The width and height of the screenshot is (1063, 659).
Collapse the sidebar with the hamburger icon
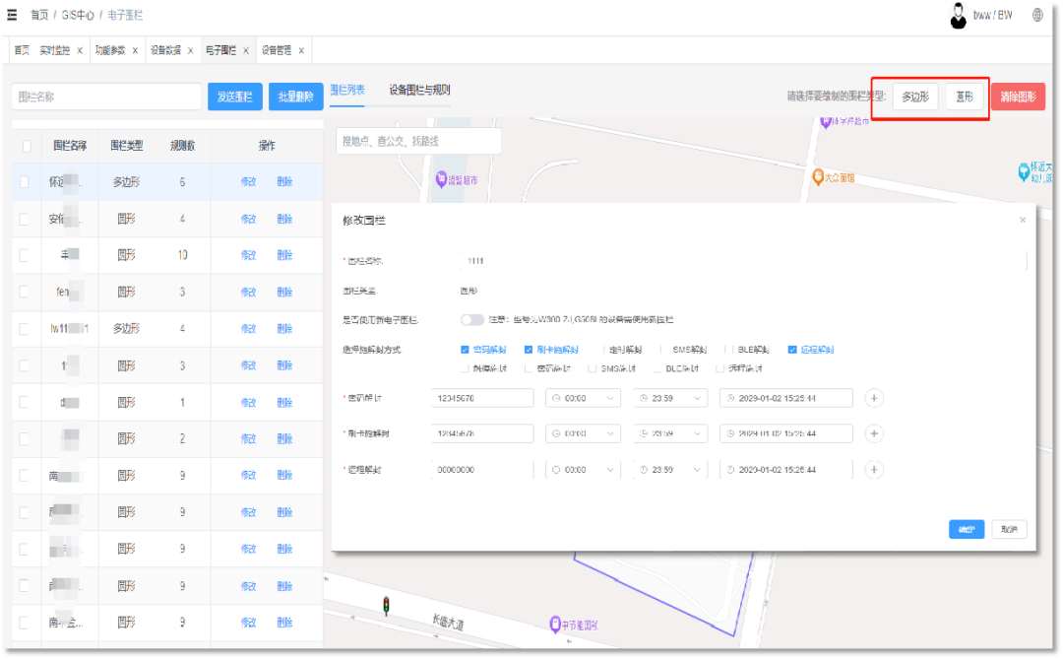click(12, 14)
